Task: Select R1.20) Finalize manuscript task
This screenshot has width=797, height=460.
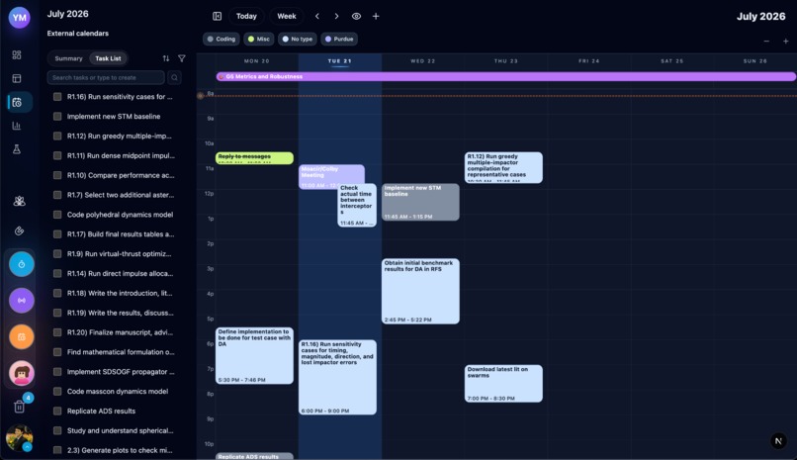Action: click(120, 332)
